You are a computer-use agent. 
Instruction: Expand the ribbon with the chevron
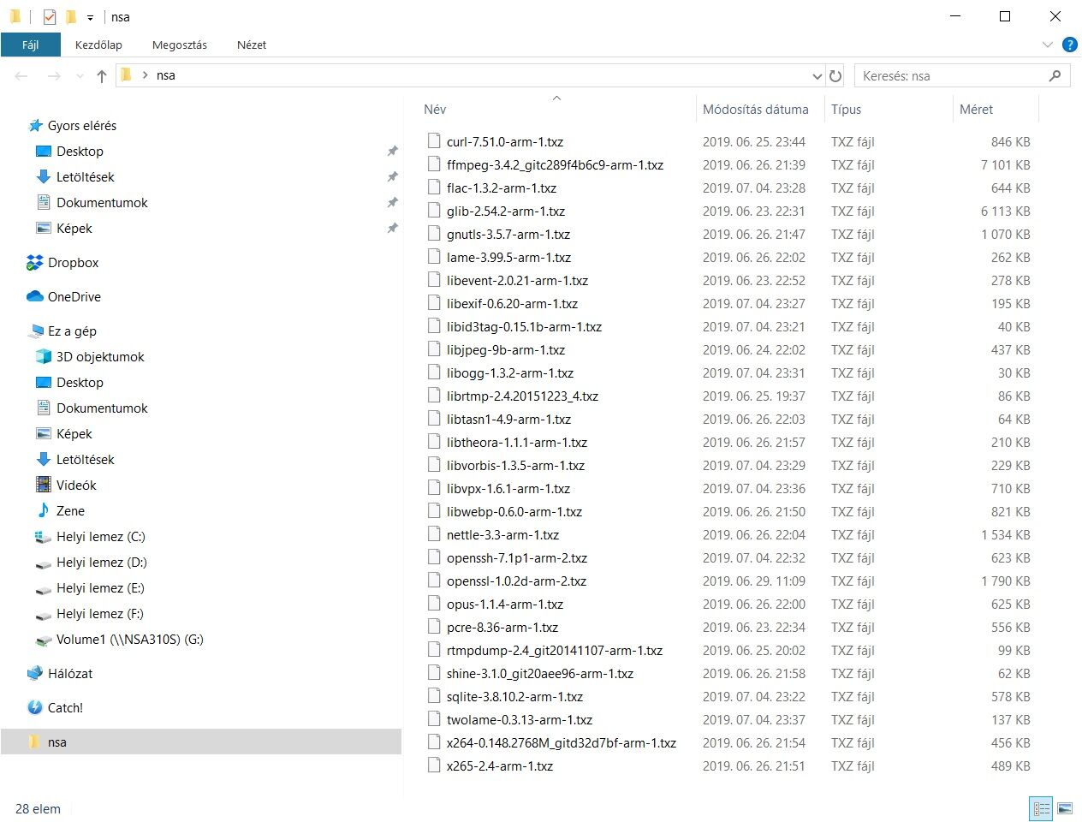pos(1048,45)
